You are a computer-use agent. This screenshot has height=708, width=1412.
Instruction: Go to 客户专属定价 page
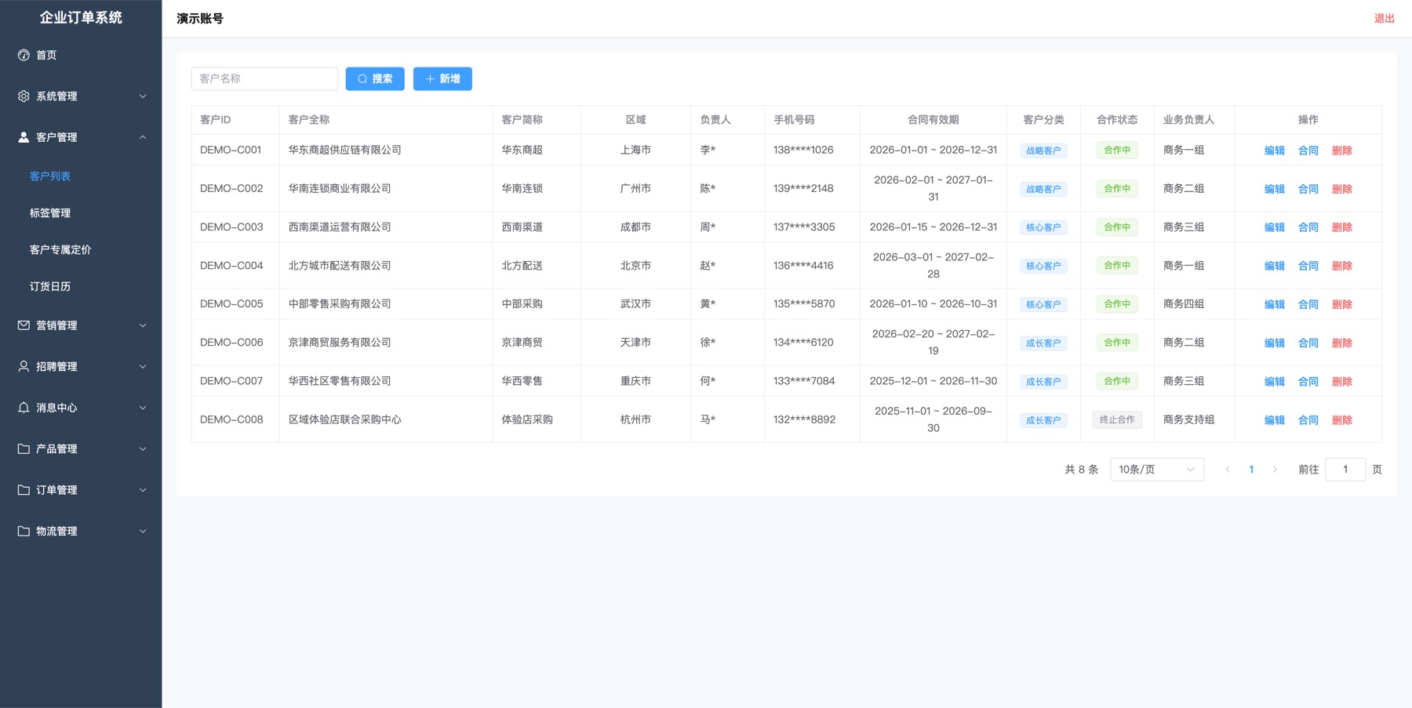pos(60,250)
